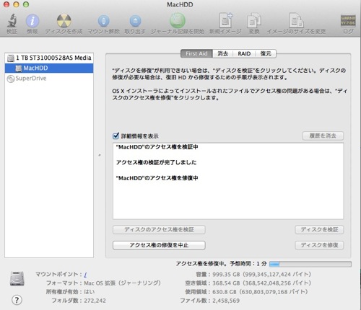
Task: Click the ディスクを修復 button
Action: 319,245
